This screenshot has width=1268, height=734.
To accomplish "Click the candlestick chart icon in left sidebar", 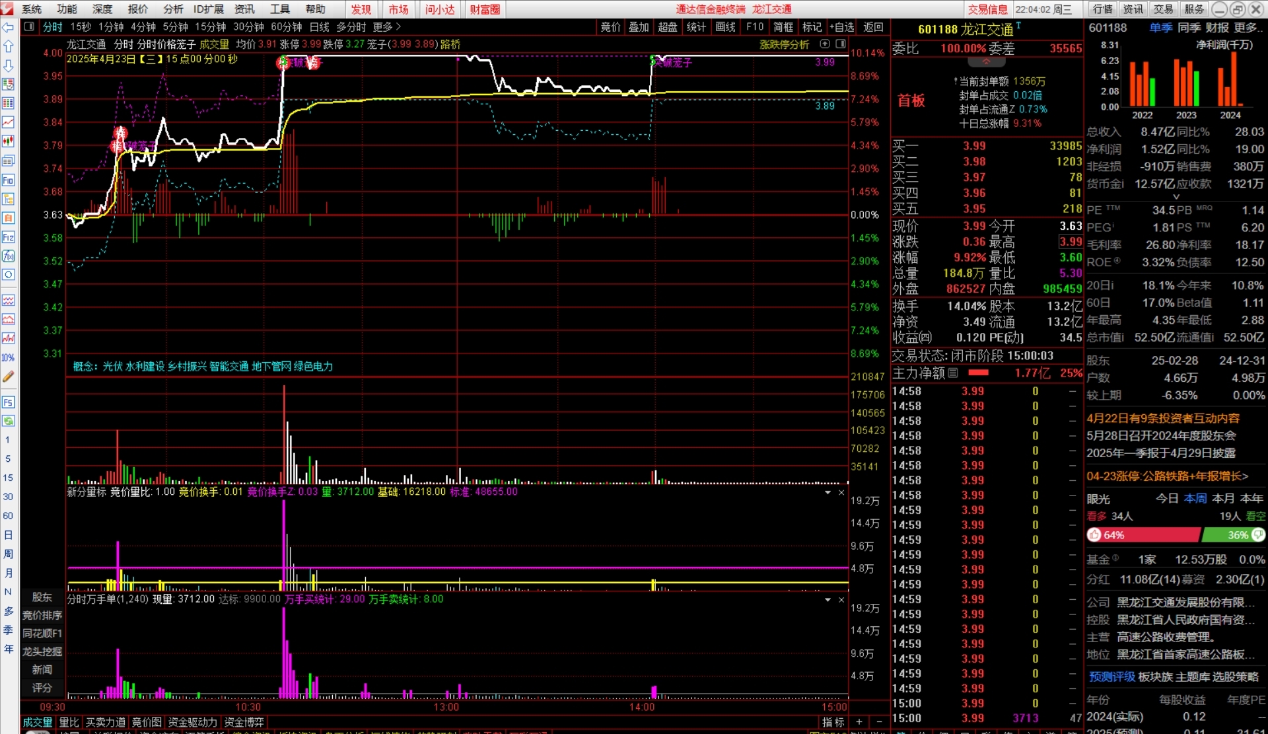I will coord(9,141).
